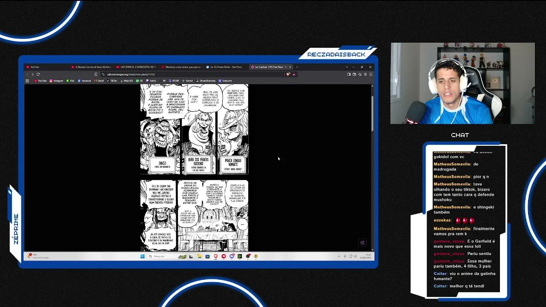Viewport: 546px width, 307px height.
Task: Open the Sofascore bookmark
Action: (225, 81)
